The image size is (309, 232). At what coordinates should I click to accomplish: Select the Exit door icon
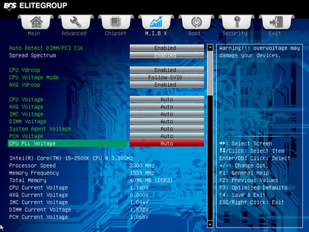point(277,22)
